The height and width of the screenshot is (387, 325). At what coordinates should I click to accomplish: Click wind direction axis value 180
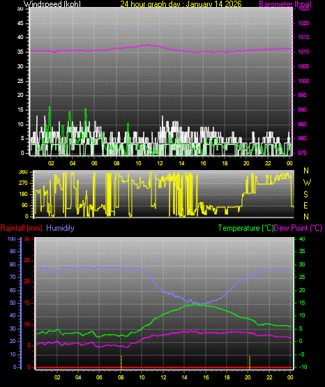(23, 195)
